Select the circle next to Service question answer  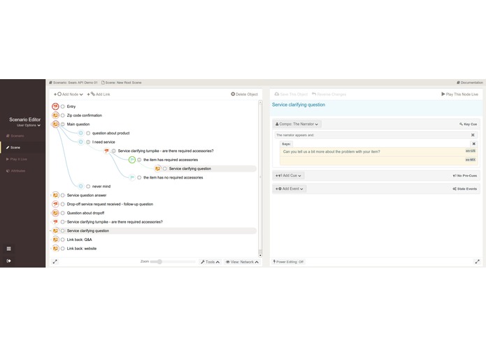point(63,195)
